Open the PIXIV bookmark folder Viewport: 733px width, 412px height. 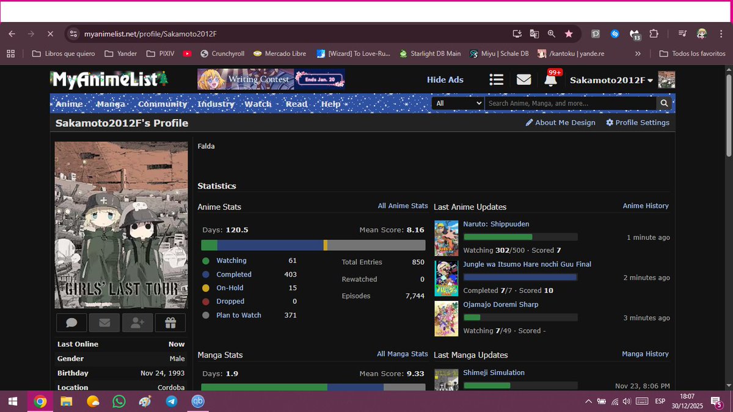[161, 54]
